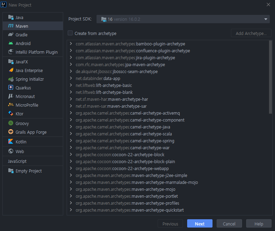
Task: Click the Maven m icon
Action: 11,26
